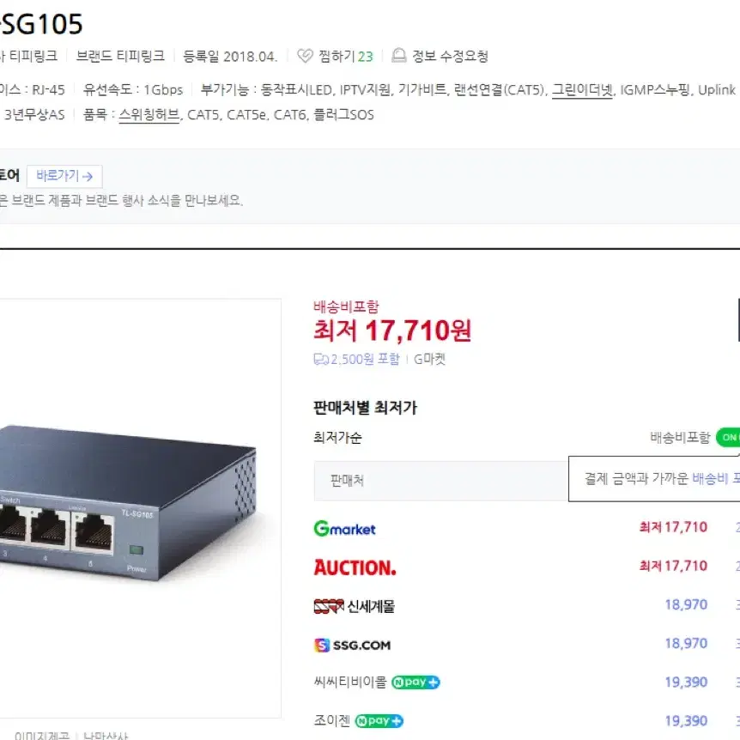The image size is (740, 740).
Task: Click the TL-SG105 switch product image
Action: pos(127,503)
